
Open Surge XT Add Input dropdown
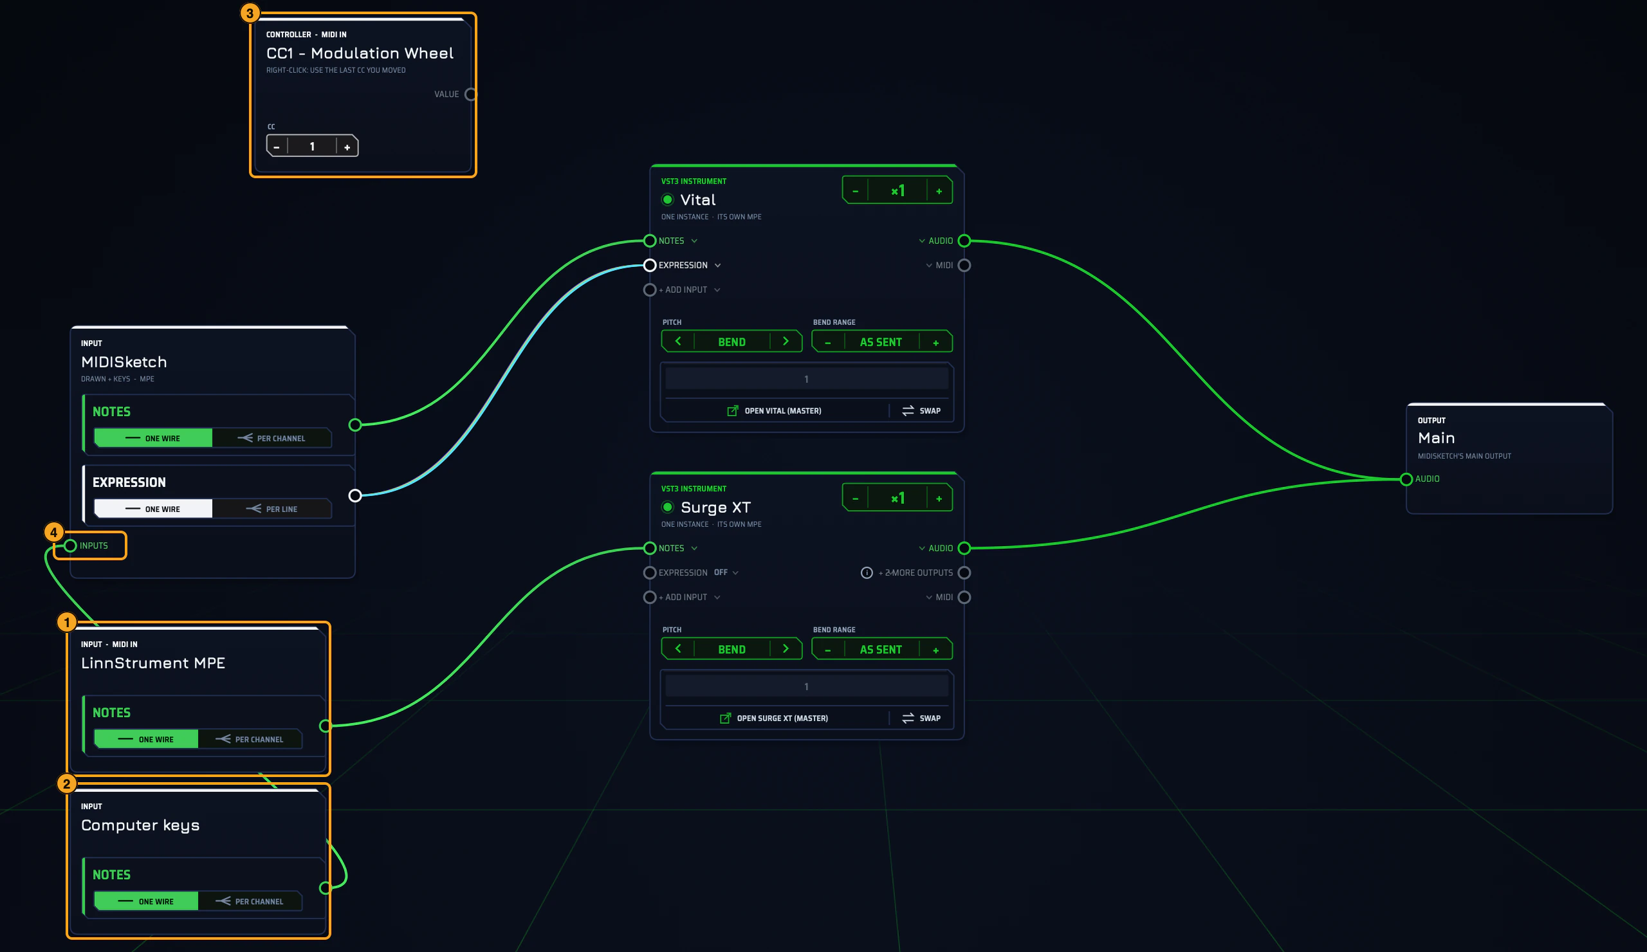[717, 597]
